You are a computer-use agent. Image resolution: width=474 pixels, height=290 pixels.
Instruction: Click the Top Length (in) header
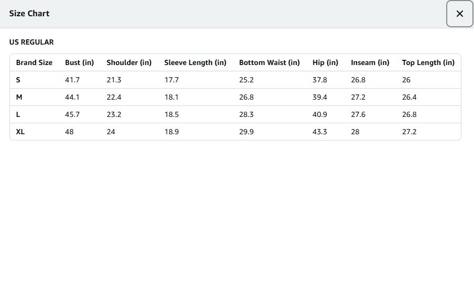coord(428,62)
